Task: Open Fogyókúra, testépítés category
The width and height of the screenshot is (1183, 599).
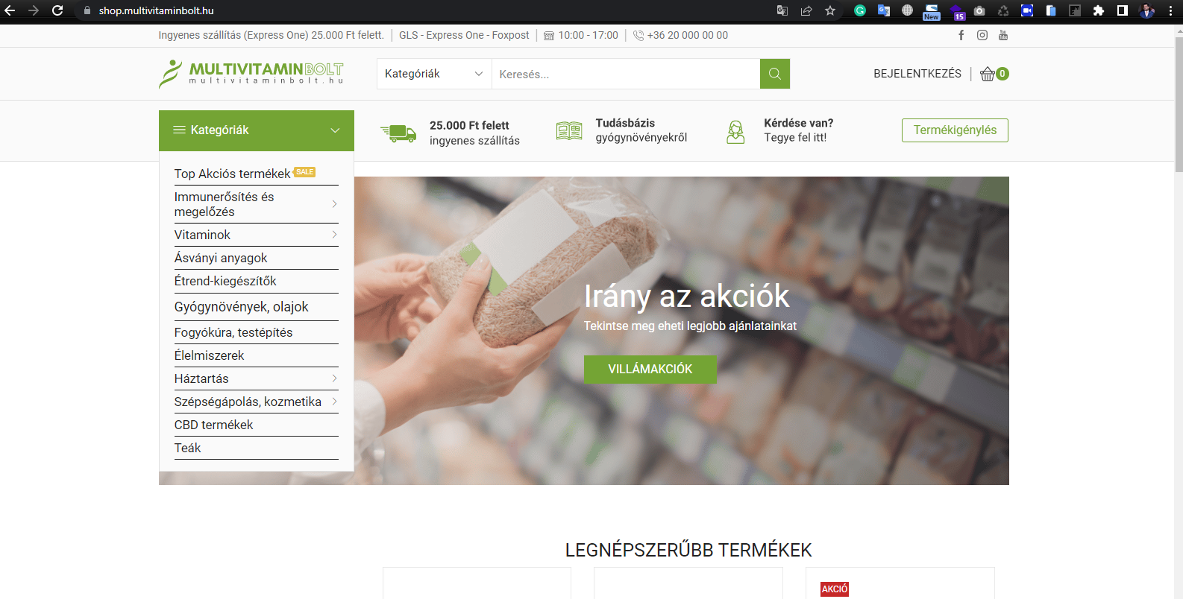Action: click(233, 332)
